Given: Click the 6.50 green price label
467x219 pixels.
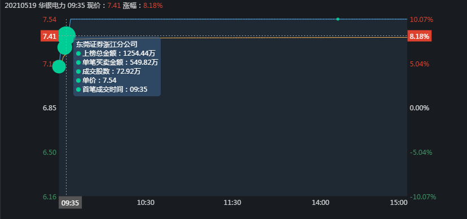Looking at the screenshot, I should click(x=50, y=153).
